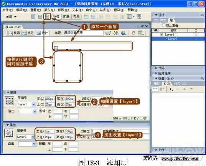The width and height of the screenshot is (206, 166).
Task: Click the Dreamweaver application icon in the title bar
Action: click(3, 4)
